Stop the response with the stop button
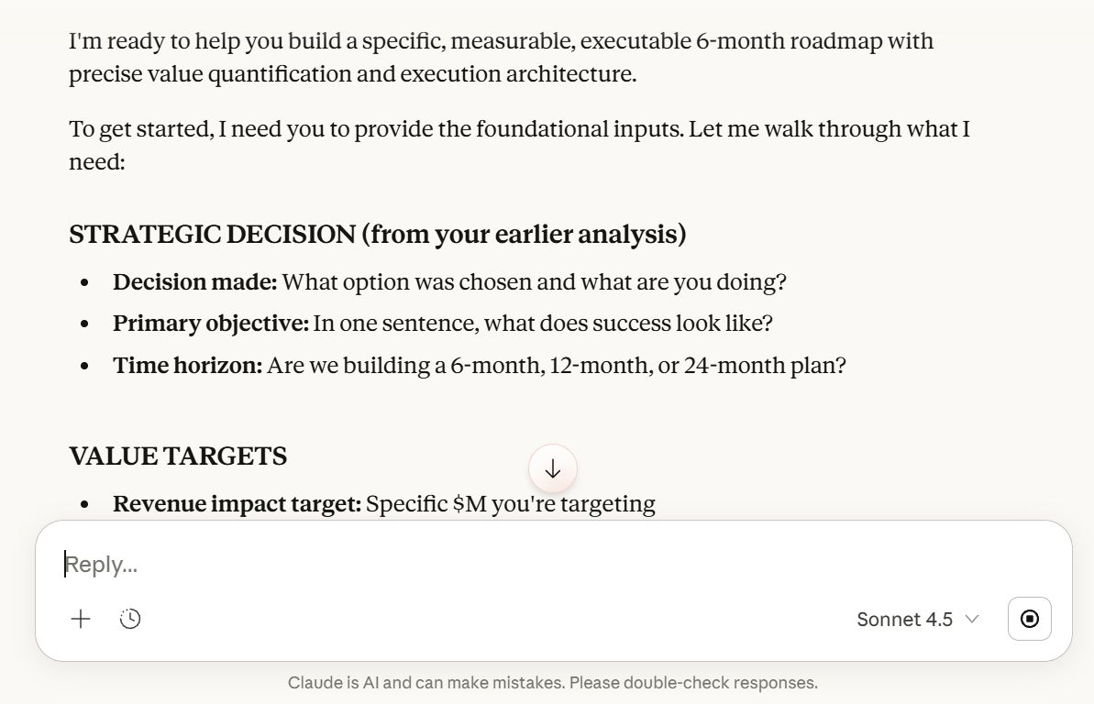Image resolution: width=1094 pixels, height=704 pixels. tap(1029, 619)
